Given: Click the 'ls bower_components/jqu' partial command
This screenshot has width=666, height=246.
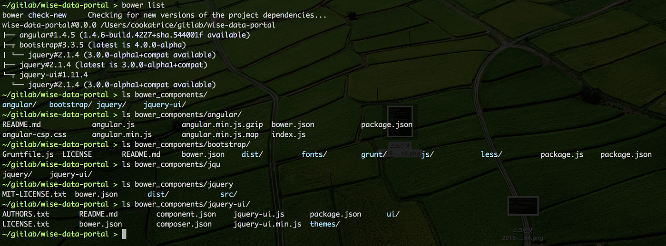Looking at the screenshot, I should click(171, 164).
